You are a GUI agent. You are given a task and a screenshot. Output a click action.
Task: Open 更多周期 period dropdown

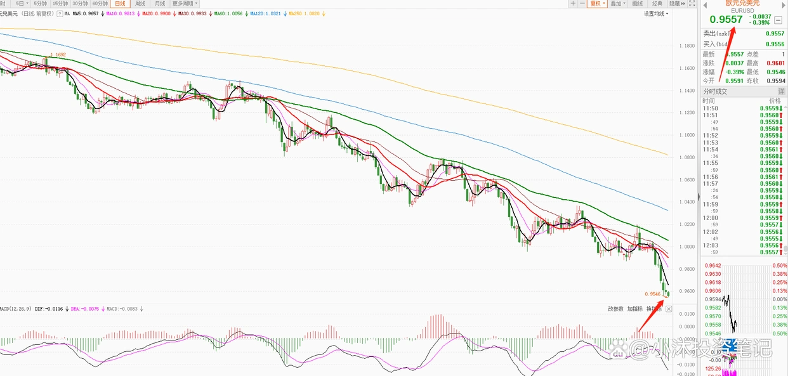click(x=185, y=3)
